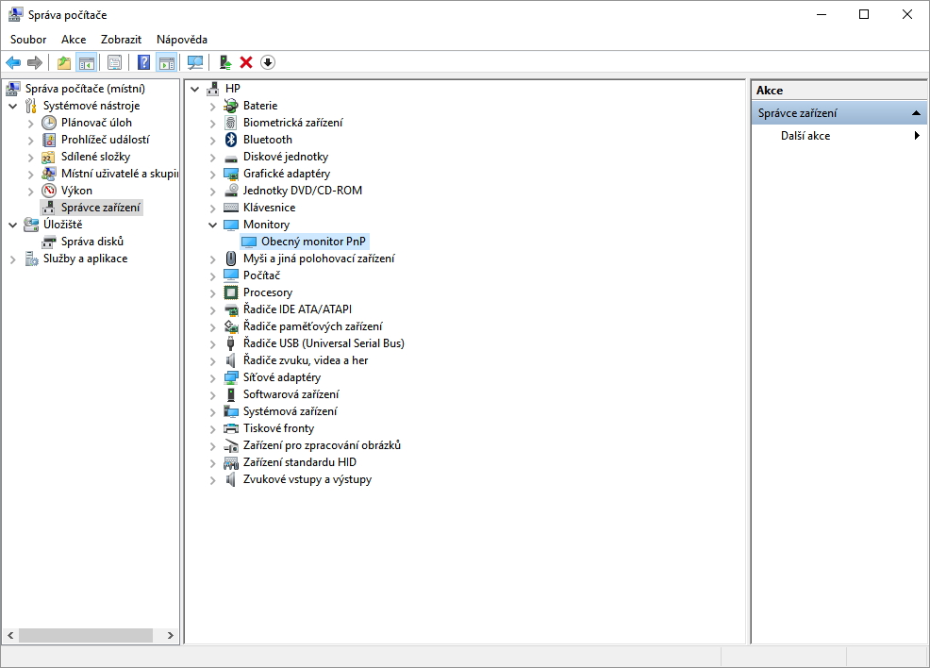Image resolution: width=930 pixels, height=668 pixels.
Task: Open the Zobrazit menu
Action: (121, 40)
